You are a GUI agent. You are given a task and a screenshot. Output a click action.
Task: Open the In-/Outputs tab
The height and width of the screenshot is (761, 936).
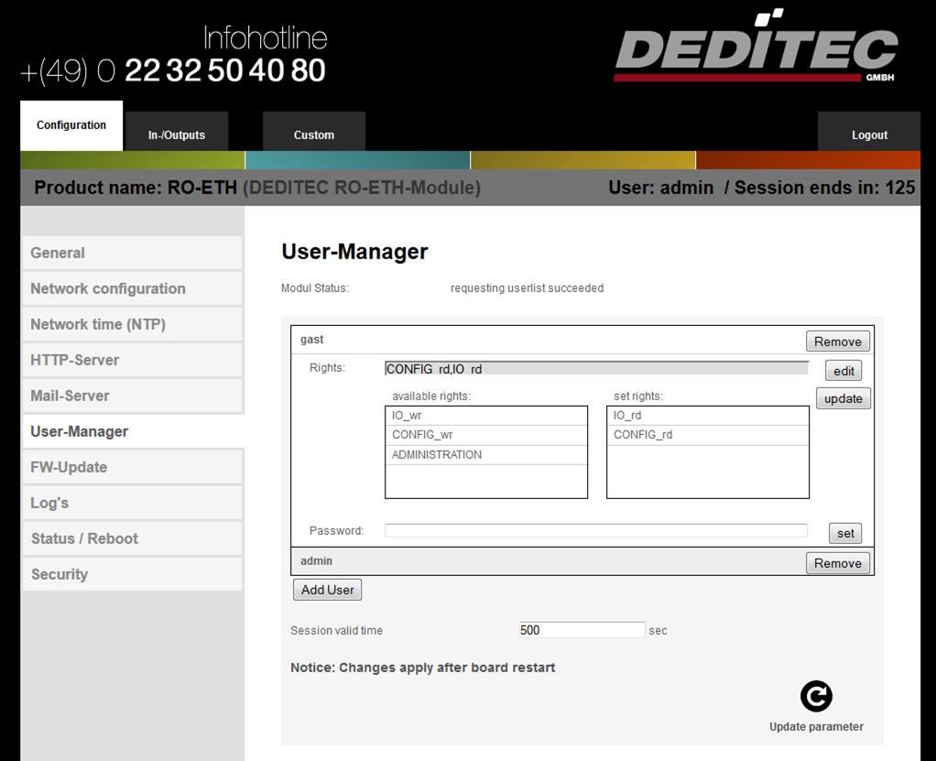(x=177, y=135)
